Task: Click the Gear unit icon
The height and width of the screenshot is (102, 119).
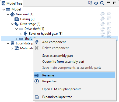Action: click(x=12, y=14)
